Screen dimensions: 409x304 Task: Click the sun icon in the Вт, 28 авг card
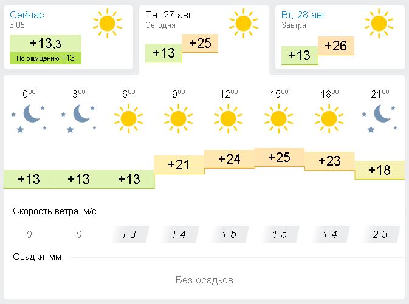tap(379, 23)
